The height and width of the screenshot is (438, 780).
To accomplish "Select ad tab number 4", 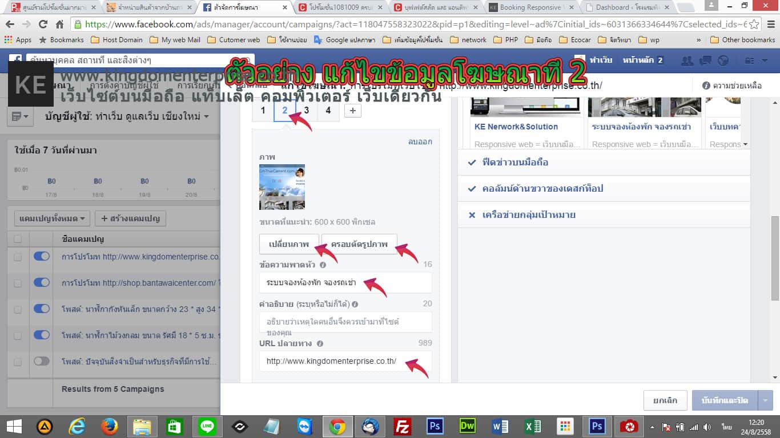I will [x=328, y=111].
